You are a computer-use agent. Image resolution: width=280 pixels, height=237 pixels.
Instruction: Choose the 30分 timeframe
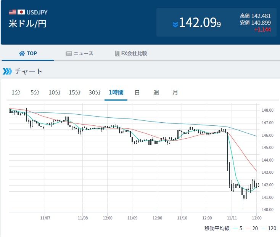(x=95, y=92)
